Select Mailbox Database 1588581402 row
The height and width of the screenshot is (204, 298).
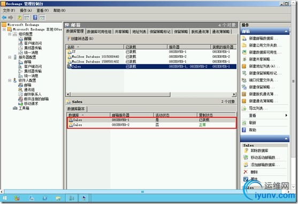tap(151, 62)
